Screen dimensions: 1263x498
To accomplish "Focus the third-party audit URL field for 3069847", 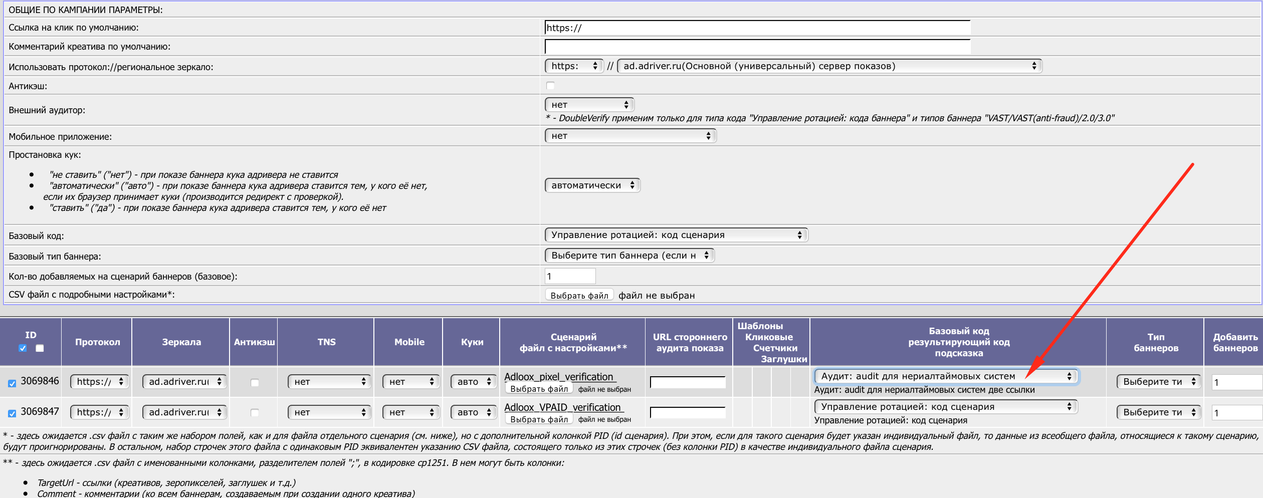I will pyautogui.click(x=688, y=413).
